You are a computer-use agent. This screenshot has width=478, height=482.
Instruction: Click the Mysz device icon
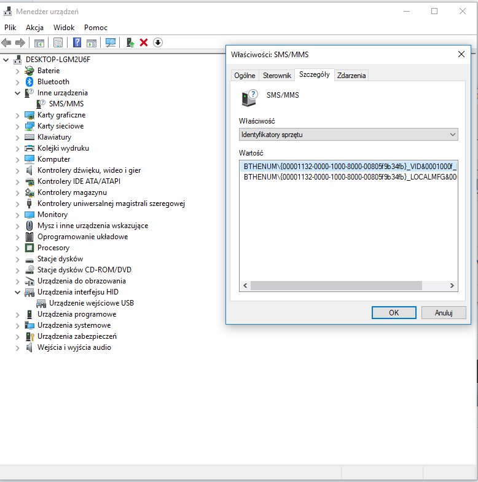coord(29,226)
